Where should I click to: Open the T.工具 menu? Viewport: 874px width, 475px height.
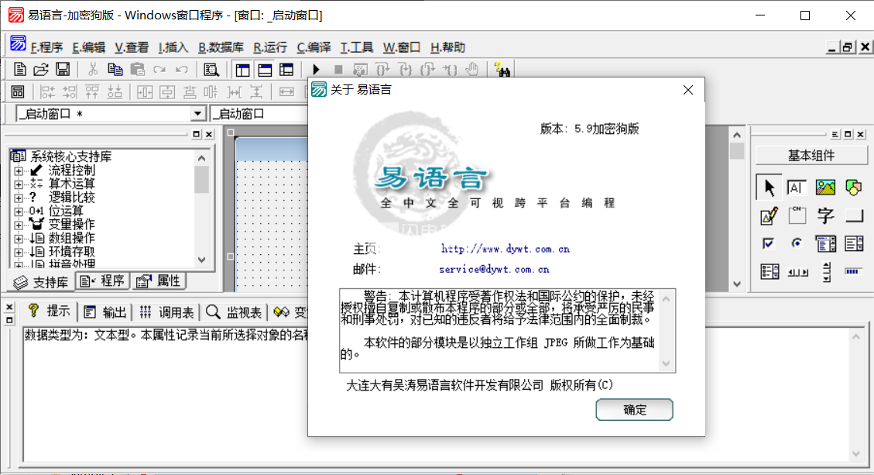coord(357,48)
